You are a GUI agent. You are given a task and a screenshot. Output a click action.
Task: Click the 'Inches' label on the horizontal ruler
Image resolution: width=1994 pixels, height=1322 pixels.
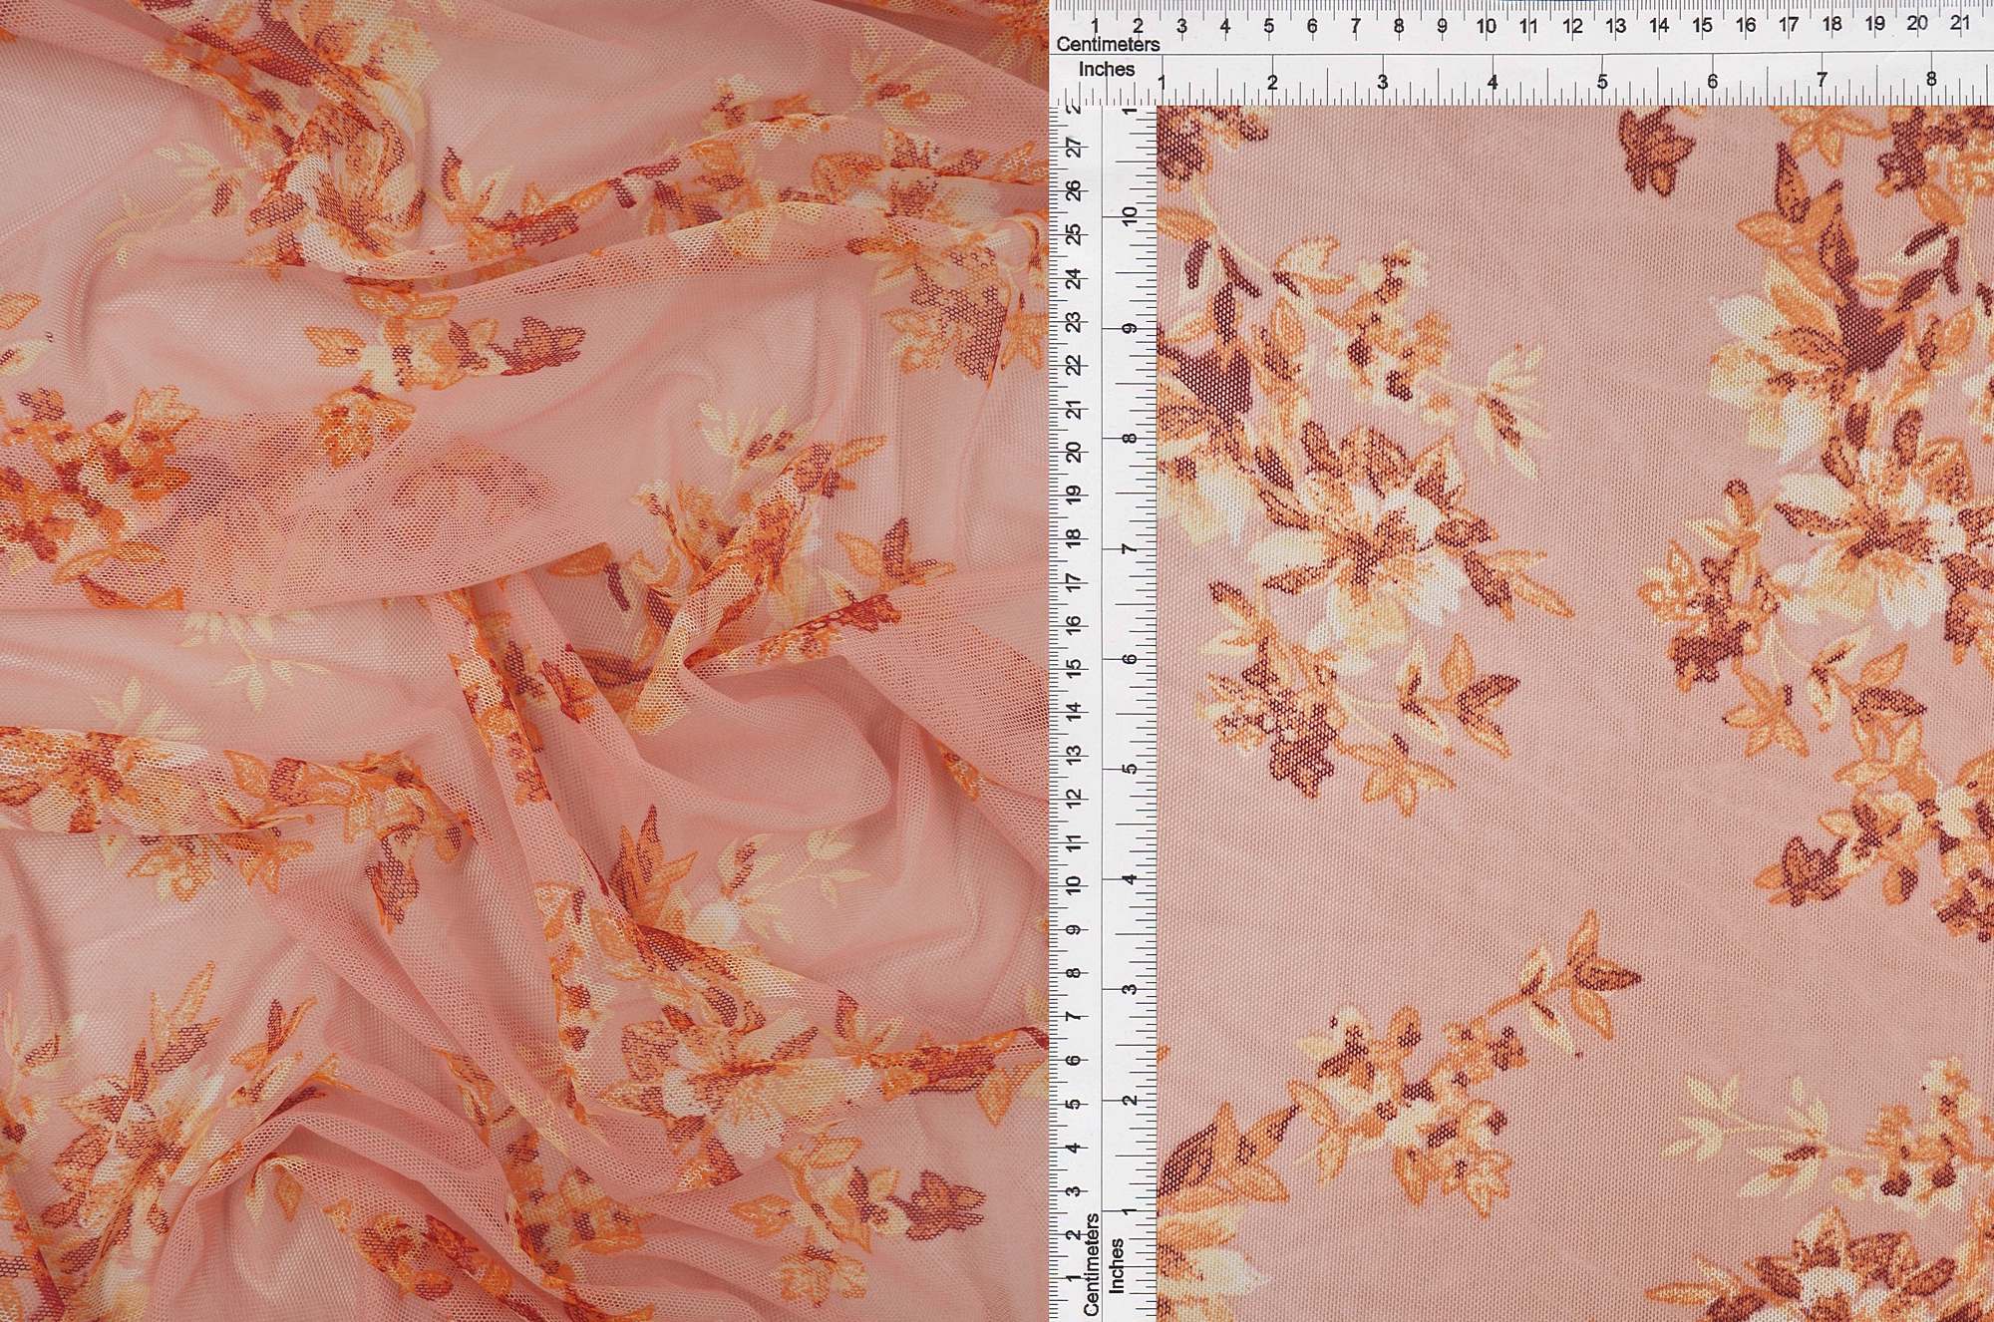point(1107,70)
